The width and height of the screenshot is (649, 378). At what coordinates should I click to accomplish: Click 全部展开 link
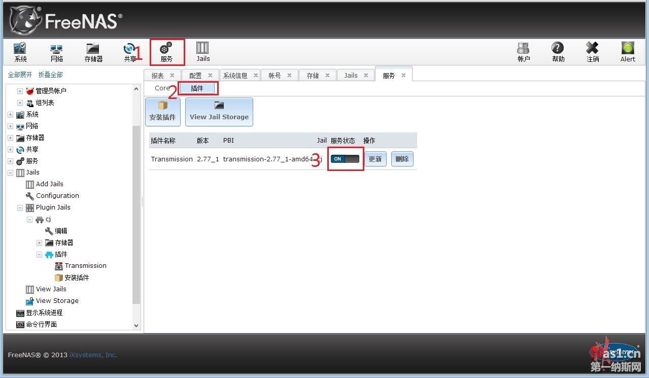(20, 75)
